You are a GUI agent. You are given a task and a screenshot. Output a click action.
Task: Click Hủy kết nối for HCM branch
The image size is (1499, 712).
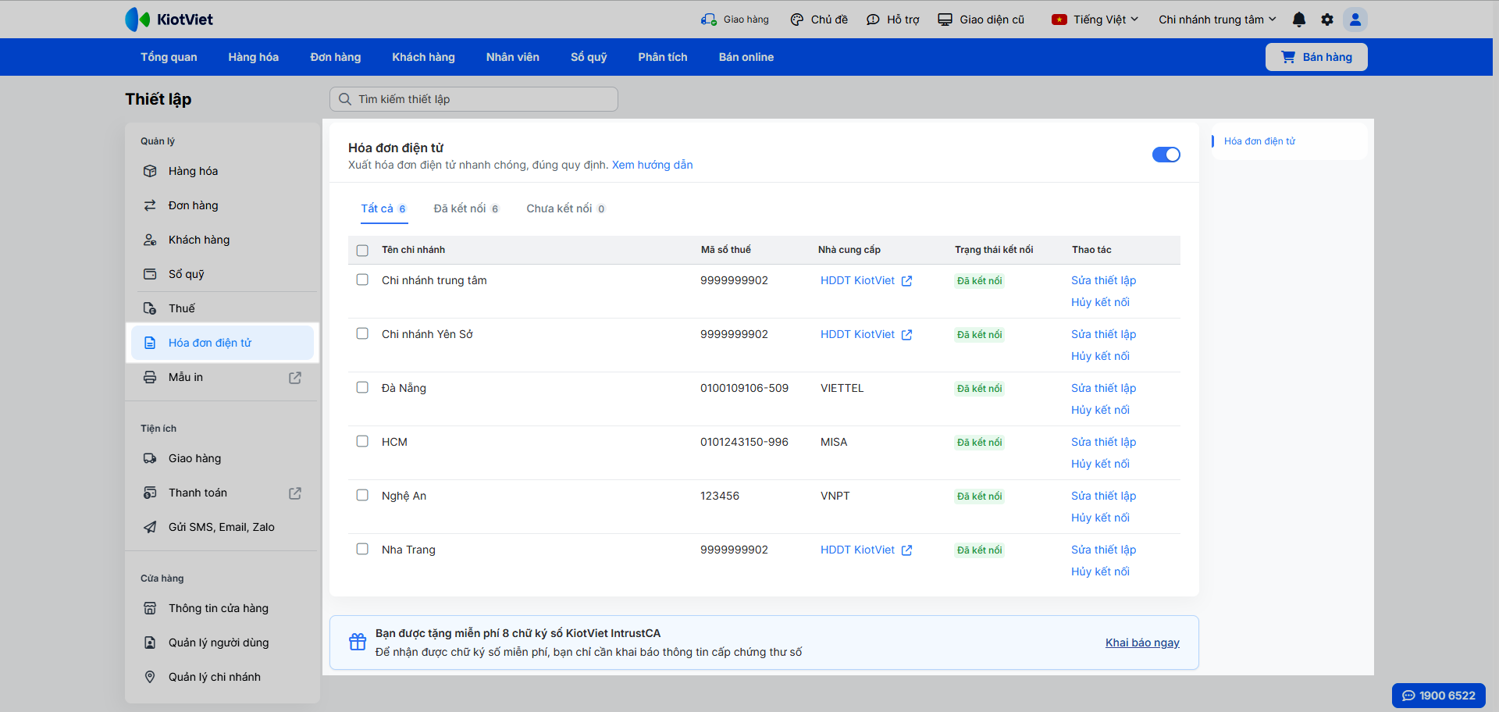coord(1100,464)
